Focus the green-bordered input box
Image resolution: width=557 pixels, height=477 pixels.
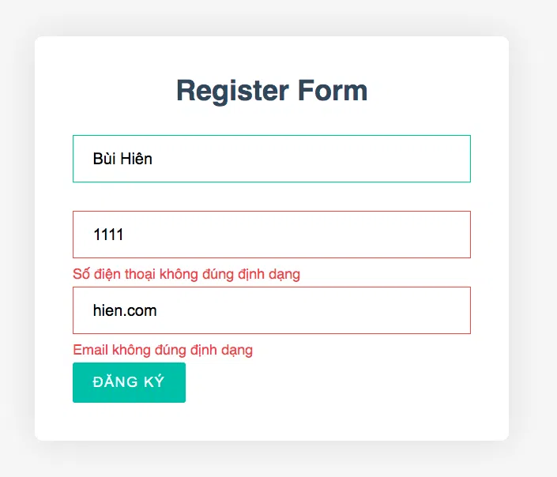pyautogui.click(x=272, y=159)
